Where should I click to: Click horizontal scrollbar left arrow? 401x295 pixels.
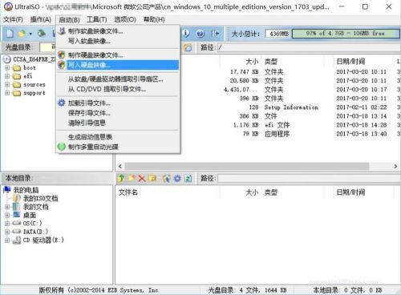point(120,166)
